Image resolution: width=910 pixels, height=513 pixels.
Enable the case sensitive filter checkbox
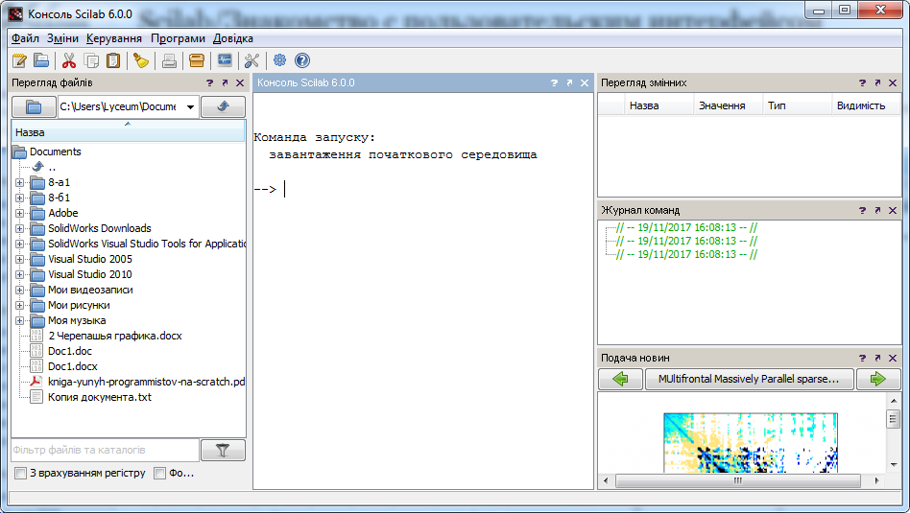point(21,473)
